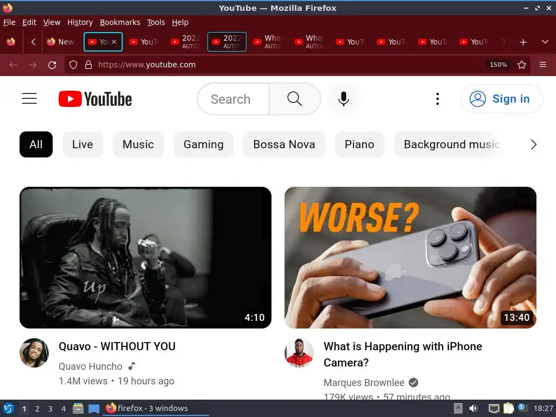Click the Sign in button
The image size is (556, 417).
[x=501, y=99]
